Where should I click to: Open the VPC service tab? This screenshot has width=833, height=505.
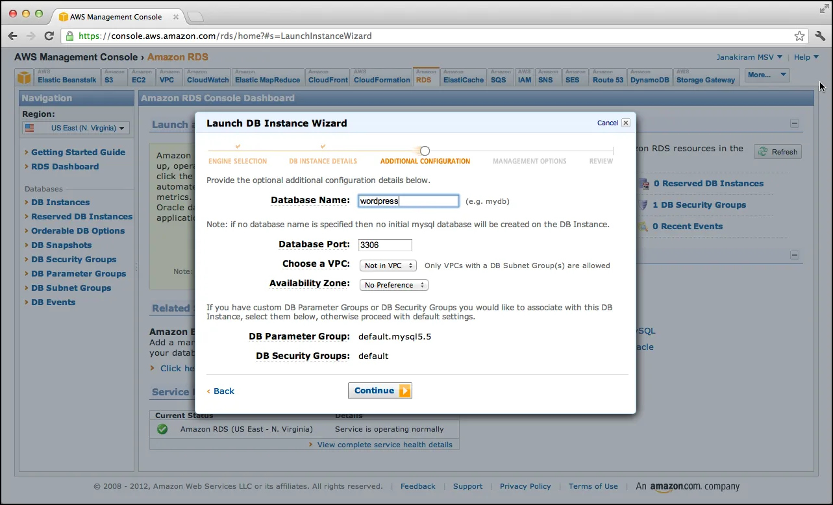click(x=169, y=77)
